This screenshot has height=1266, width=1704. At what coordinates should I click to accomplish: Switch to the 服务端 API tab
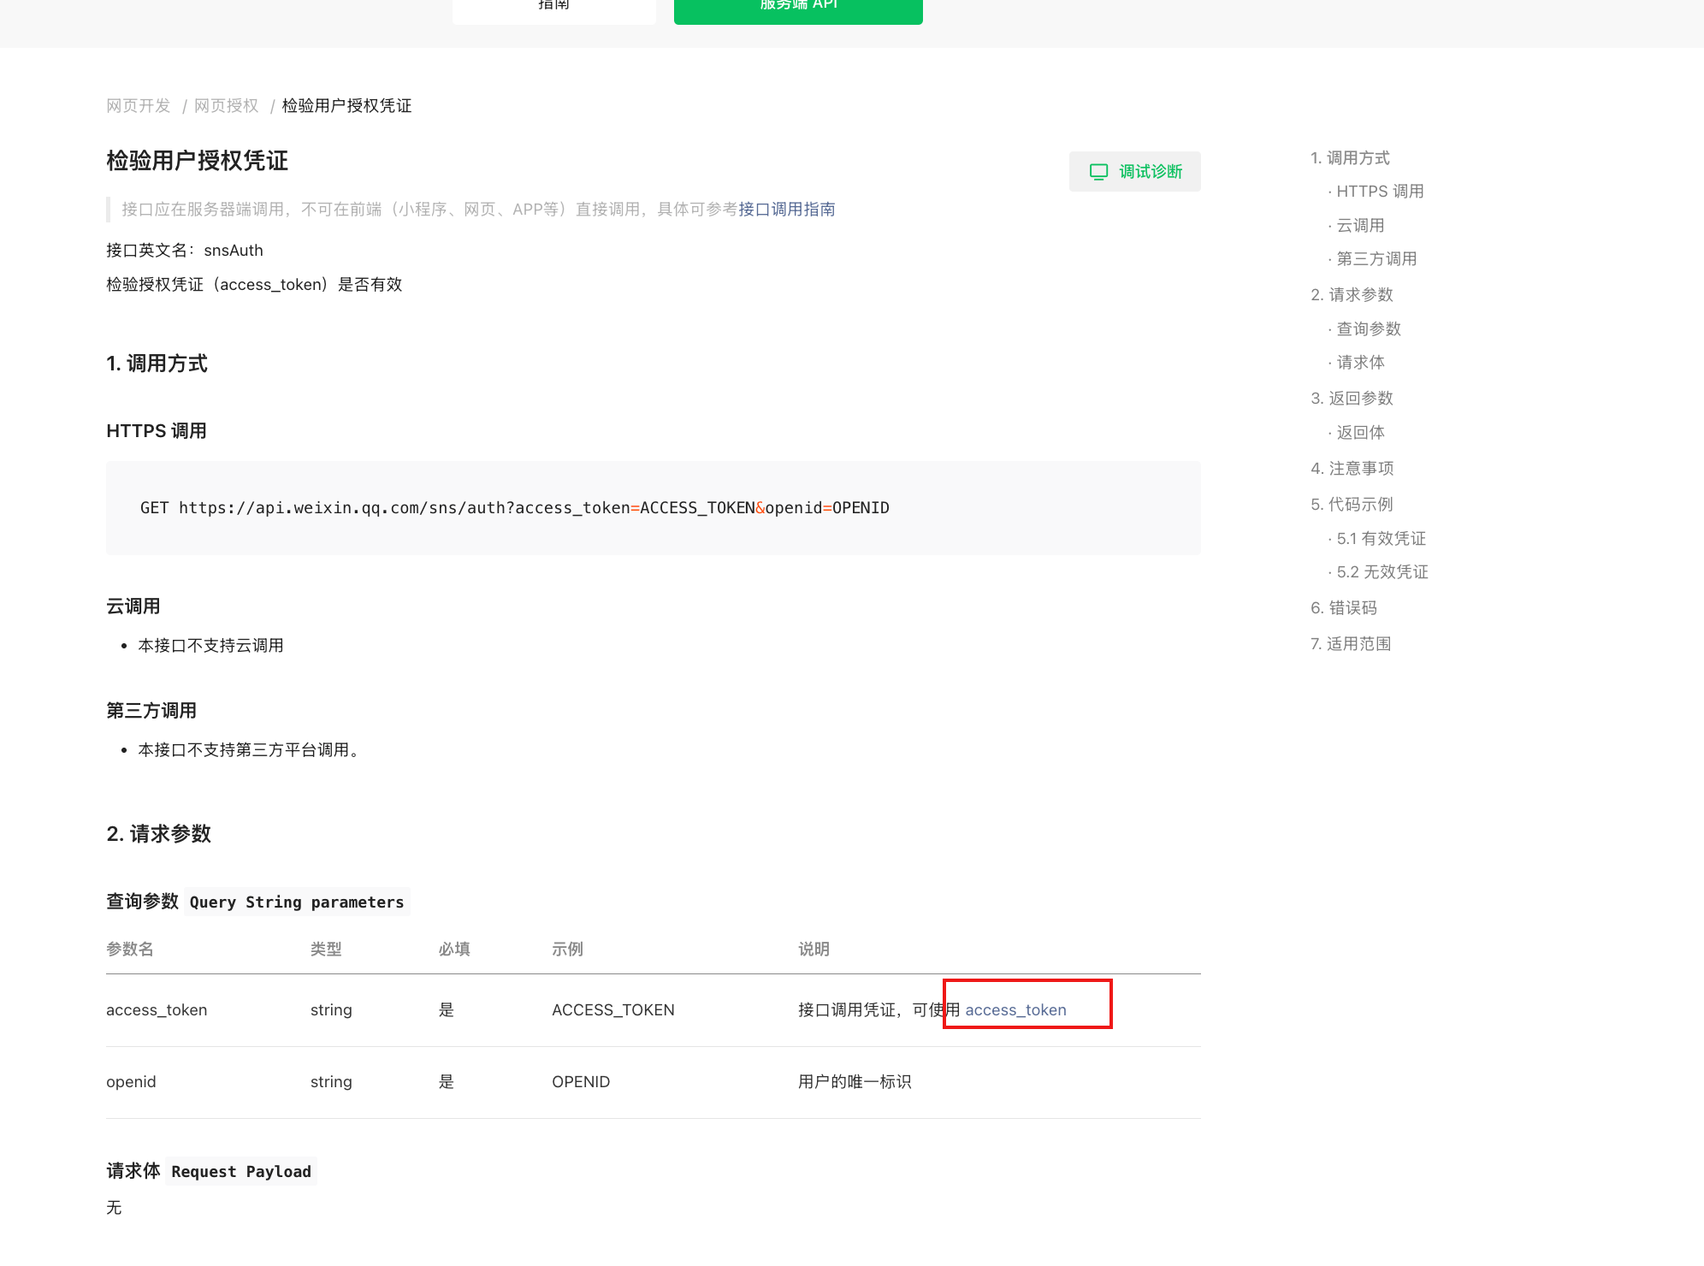[797, 9]
